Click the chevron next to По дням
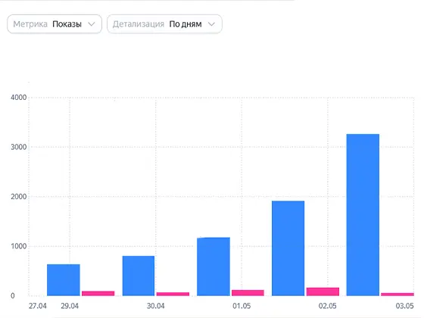The height and width of the screenshot is (318, 424). [211, 24]
